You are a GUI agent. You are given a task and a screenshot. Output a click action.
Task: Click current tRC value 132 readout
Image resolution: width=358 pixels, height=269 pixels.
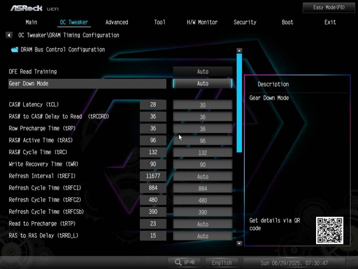tap(153, 152)
